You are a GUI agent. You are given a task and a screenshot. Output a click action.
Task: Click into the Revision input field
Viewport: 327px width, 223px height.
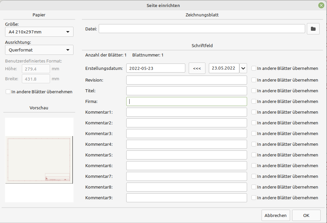187,80
